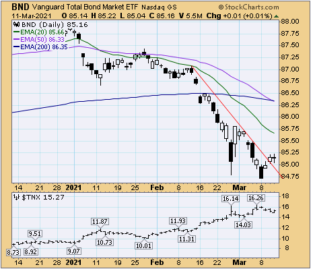
Task: Click the $TNX 15.27 panel label
Action: [43, 198]
